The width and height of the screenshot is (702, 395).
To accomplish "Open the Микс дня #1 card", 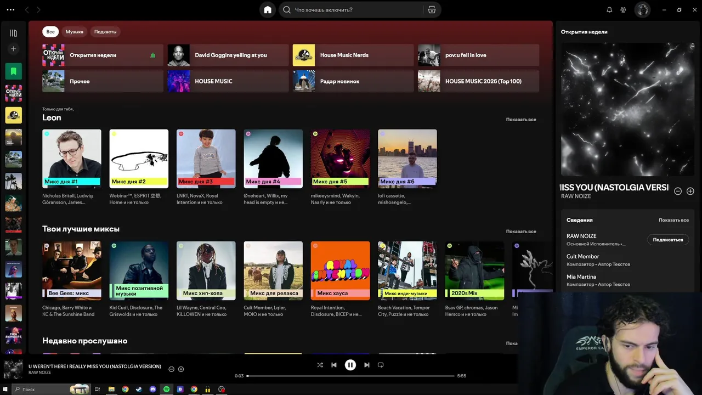I will pos(72,167).
